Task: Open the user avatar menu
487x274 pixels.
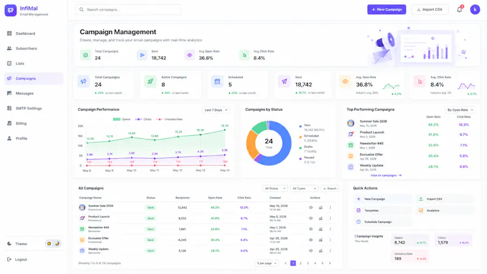Action: (x=475, y=10)
